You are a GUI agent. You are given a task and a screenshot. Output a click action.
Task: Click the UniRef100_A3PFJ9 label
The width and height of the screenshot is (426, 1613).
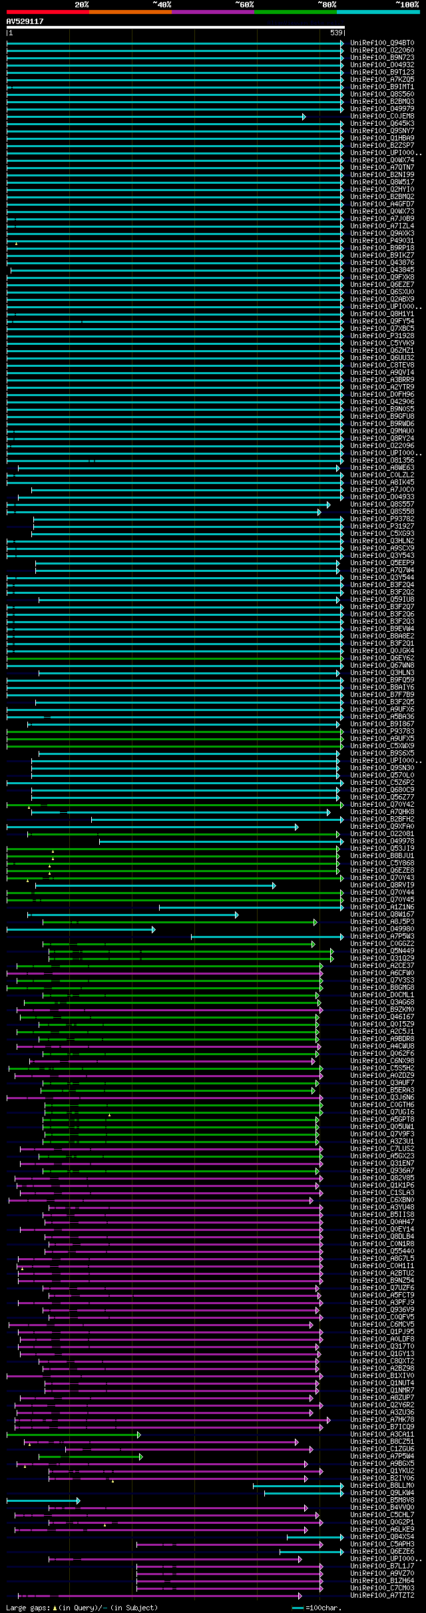click(x=382, y=1302)
